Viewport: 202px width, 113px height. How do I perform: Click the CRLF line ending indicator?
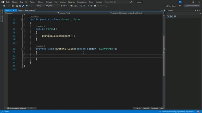(162, 108)
